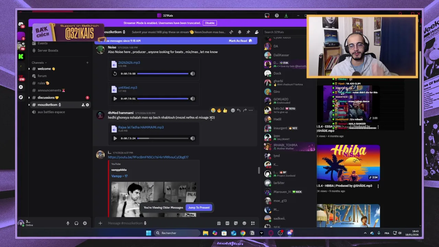Open the Threads icon in channel header

coord(231,32)
